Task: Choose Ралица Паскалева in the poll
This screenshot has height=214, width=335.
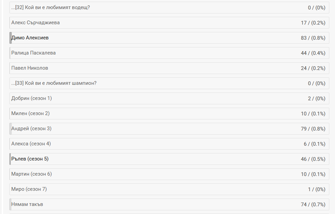Action: point(34,53)
